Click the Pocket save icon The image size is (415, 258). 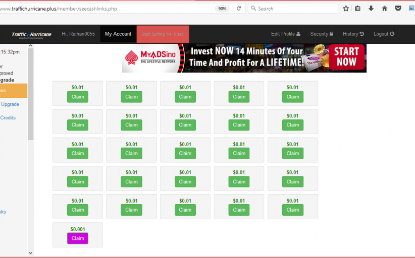[x=398, y=9]
